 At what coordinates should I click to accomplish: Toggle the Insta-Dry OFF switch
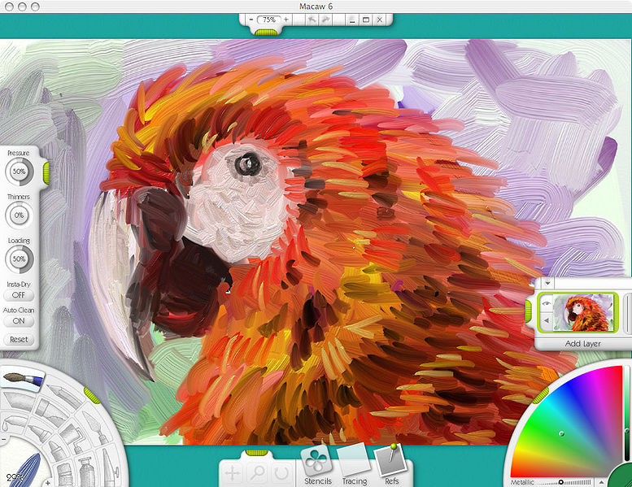(19, 295)
